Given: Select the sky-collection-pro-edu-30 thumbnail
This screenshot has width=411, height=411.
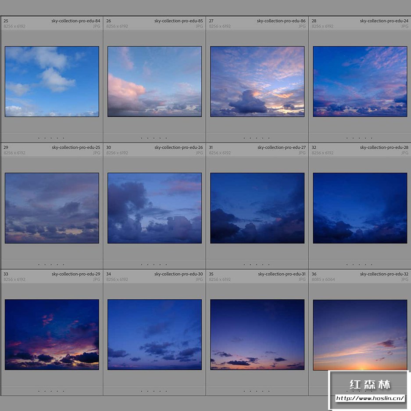Looking at the screenshot, I should 155,335.
